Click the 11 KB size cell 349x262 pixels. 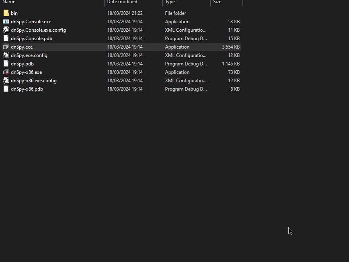click(234, 30)
